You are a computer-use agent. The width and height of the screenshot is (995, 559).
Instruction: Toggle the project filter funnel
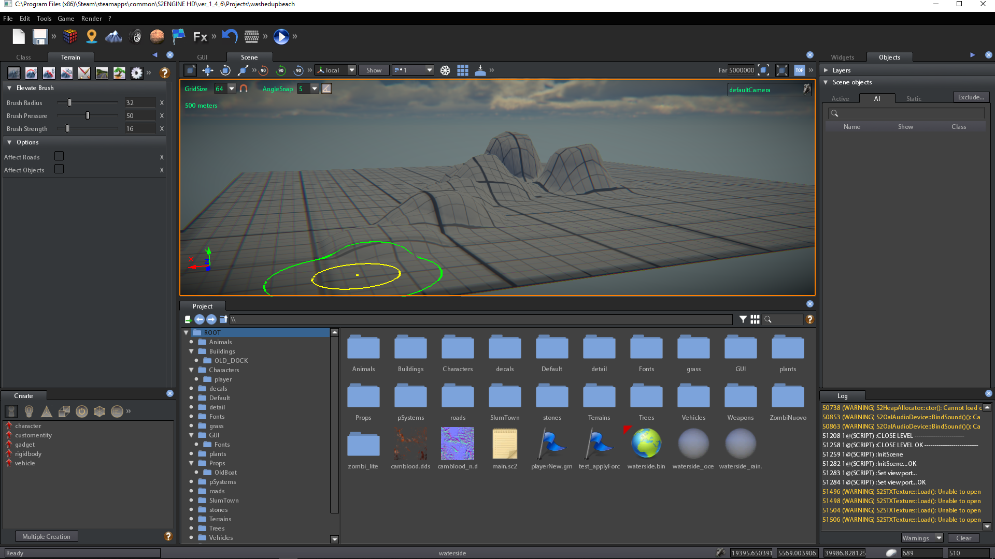[743, 320]
